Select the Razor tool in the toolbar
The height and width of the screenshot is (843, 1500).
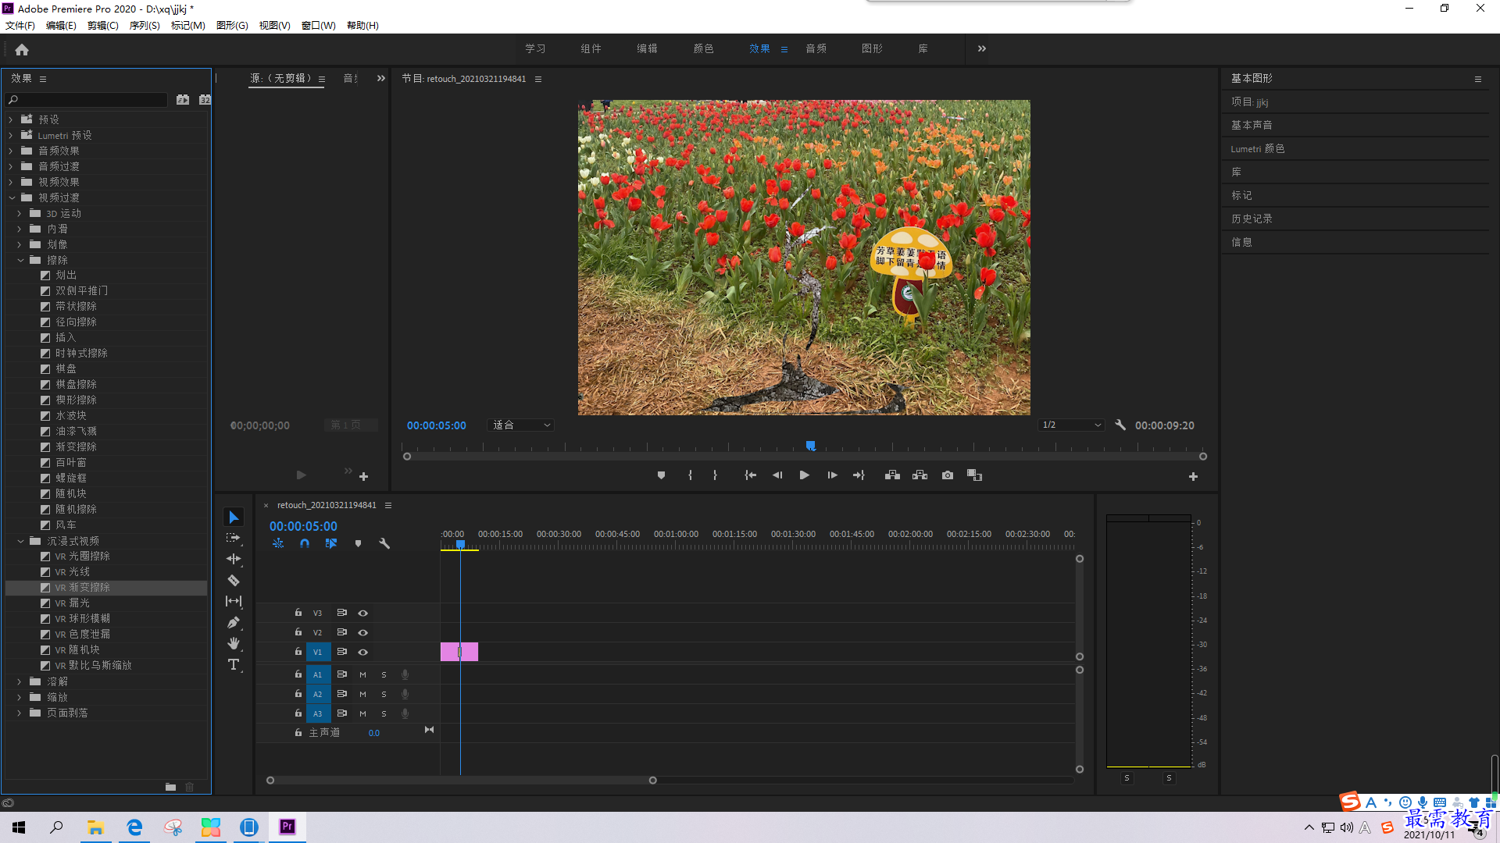tap(233, 580)
